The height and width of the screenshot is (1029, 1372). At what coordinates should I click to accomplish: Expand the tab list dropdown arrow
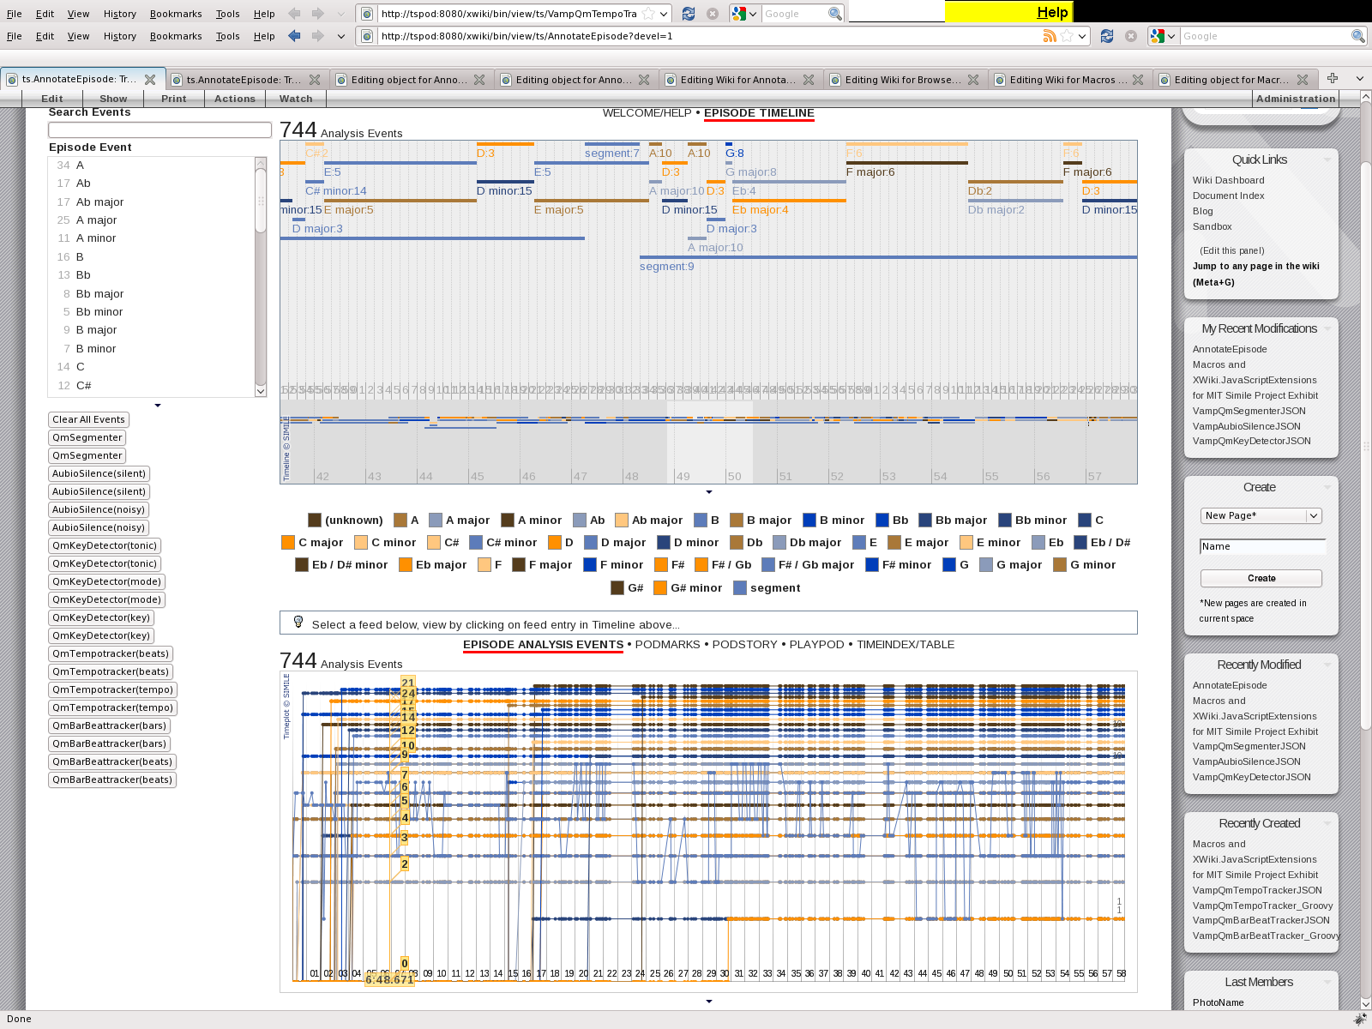(1360, 79)
